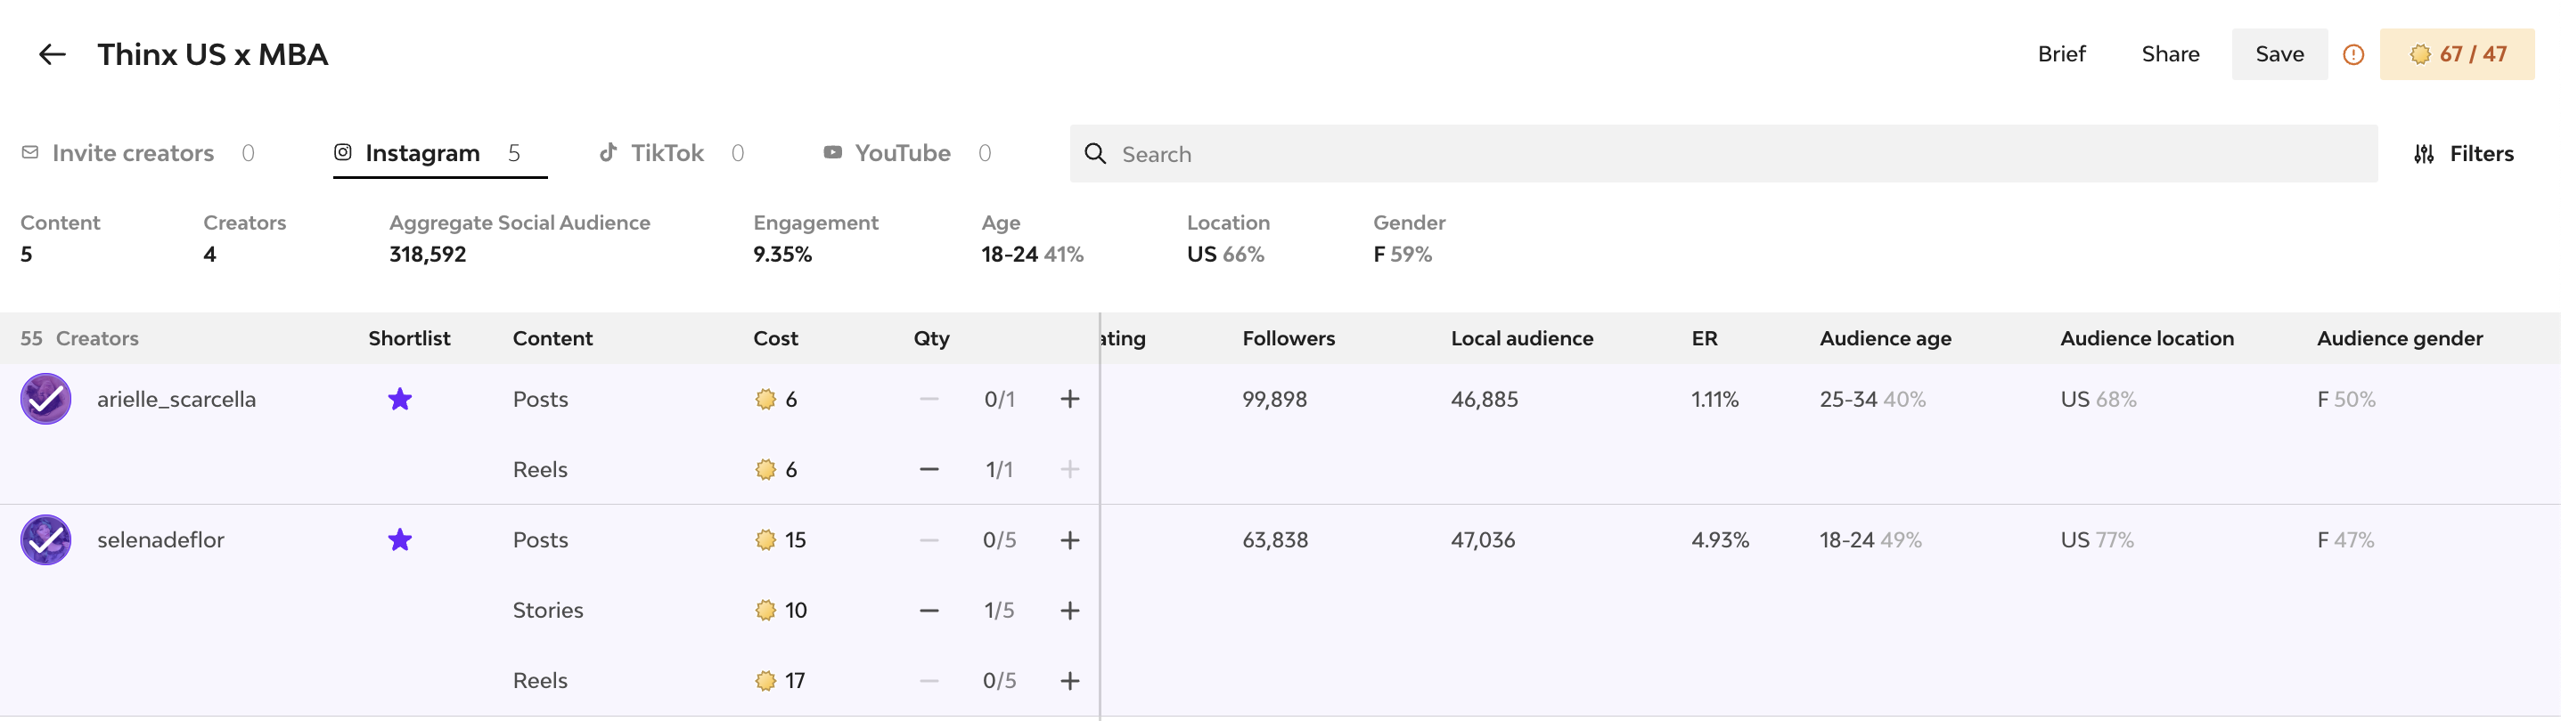
Task: Click the 55 Creators header label
Action: pyautogui.click(x=79, y=338)
